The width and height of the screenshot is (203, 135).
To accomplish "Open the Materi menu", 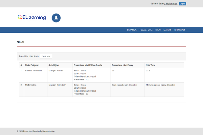I will click(167, 30).
